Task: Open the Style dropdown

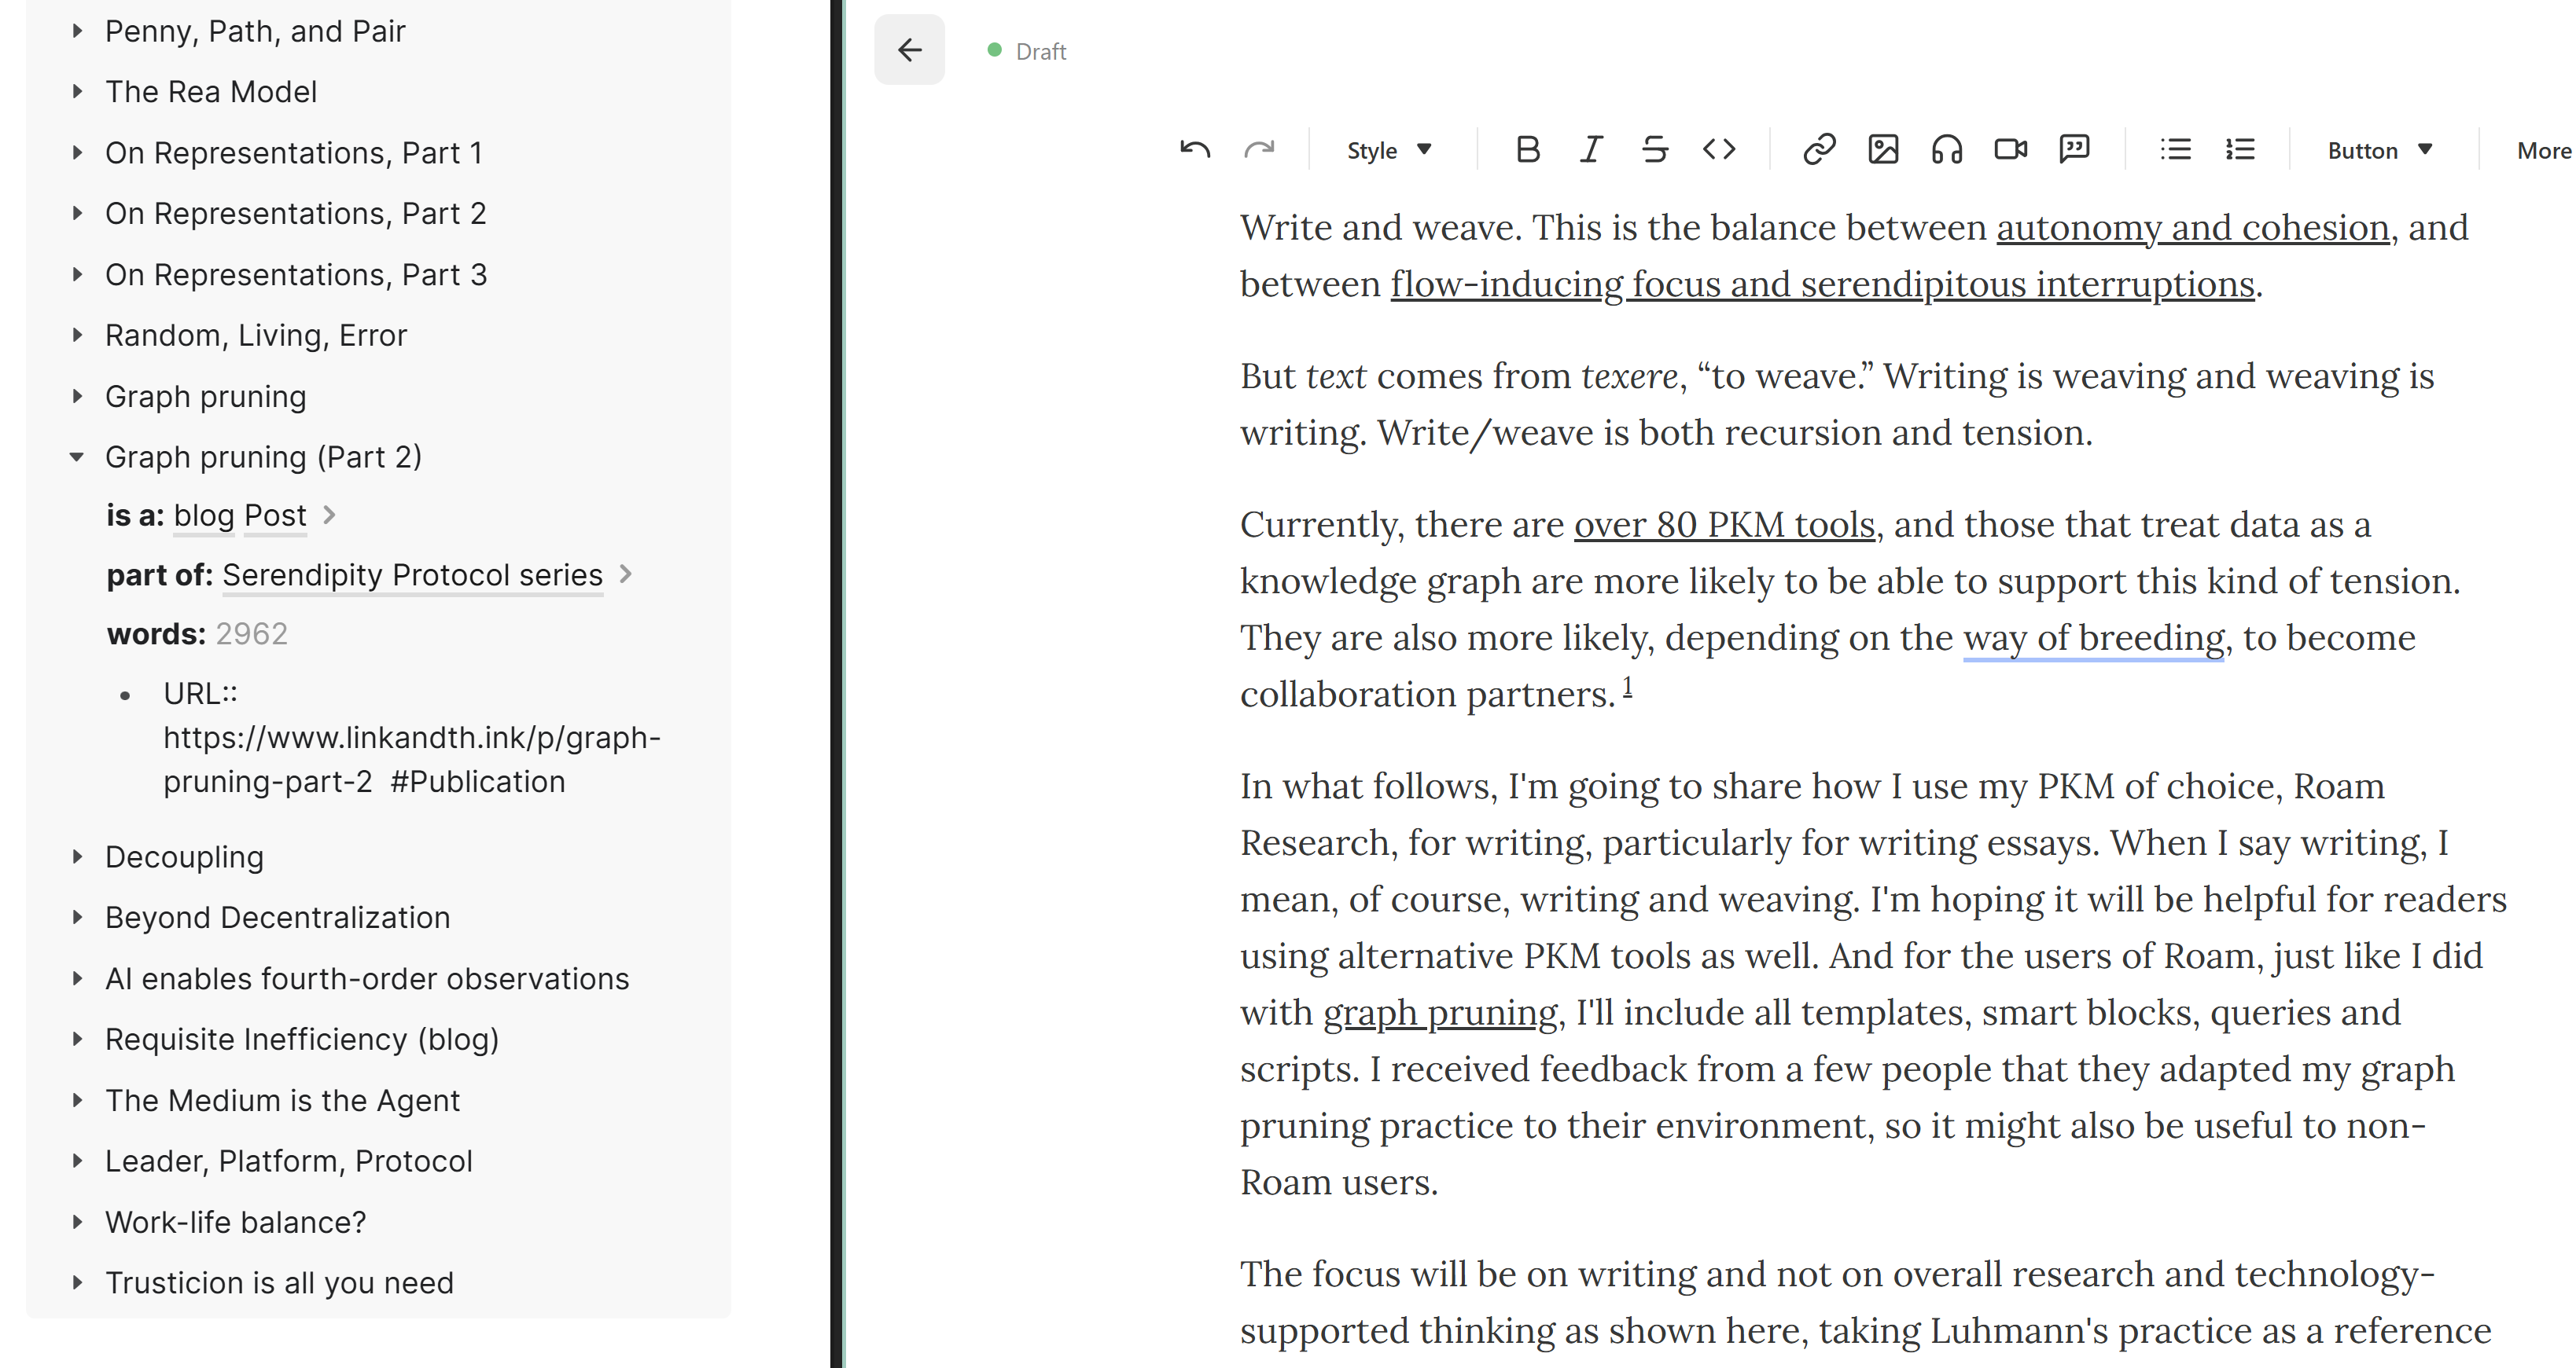Action: [x=1389, y=150]
